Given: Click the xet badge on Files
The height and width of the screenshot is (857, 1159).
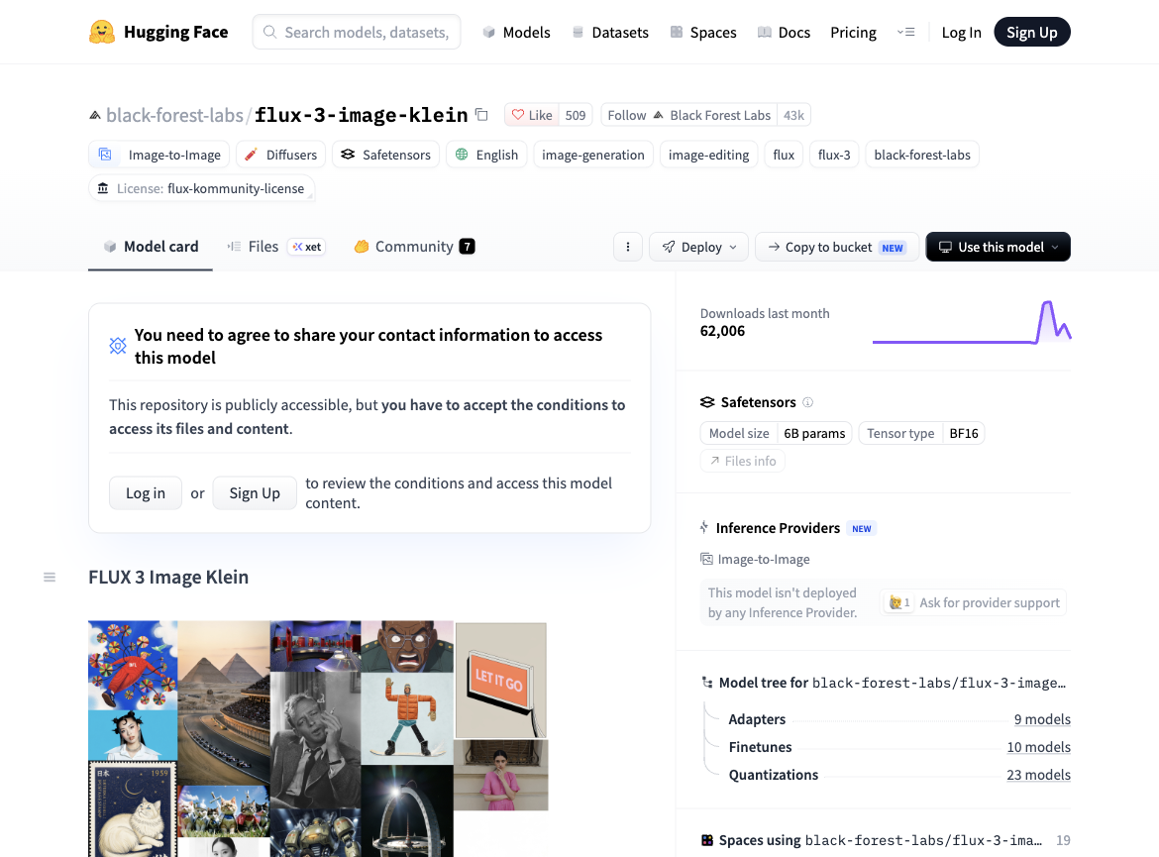Looking at the screenshot, I should (x=307, y=247).
